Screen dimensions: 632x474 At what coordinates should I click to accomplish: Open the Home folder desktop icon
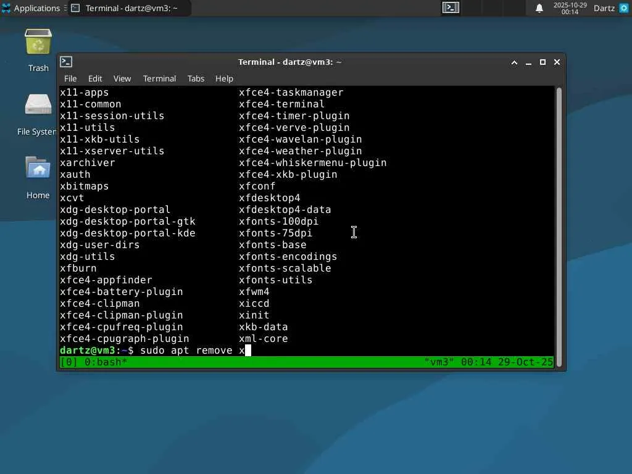coord(38,168)
